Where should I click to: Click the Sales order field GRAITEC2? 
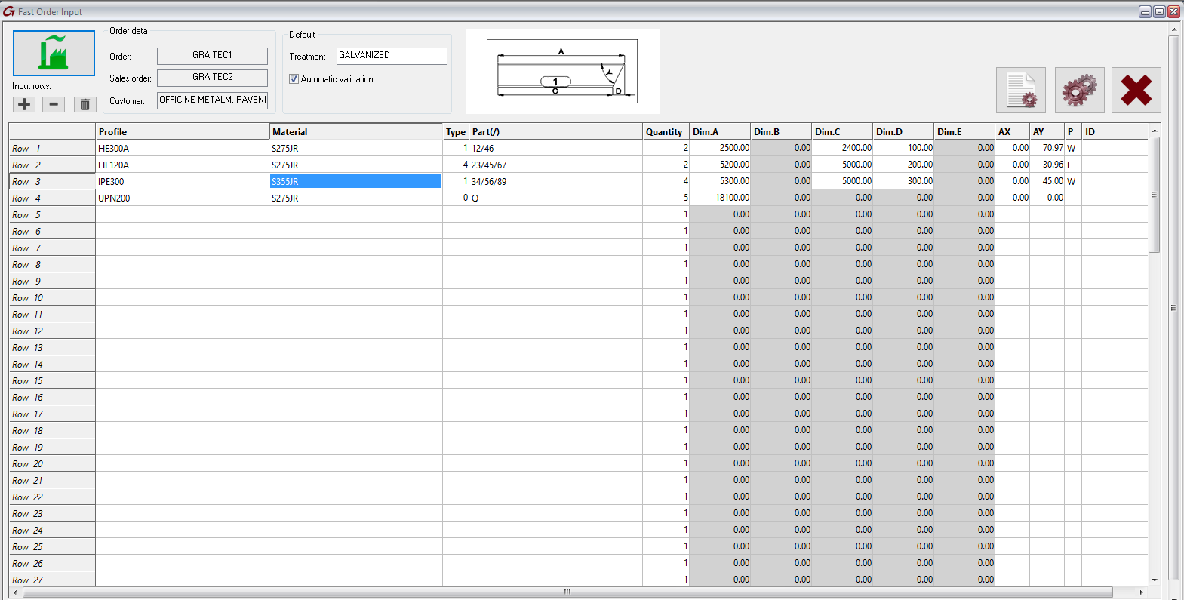(x=212, y=78)
